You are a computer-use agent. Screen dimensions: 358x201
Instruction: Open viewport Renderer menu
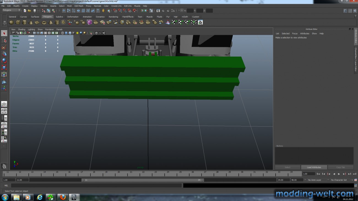50,29
